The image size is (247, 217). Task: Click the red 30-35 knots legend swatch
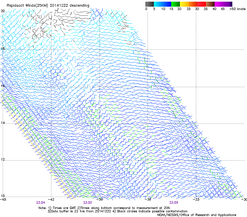click(x=202, y=4)
